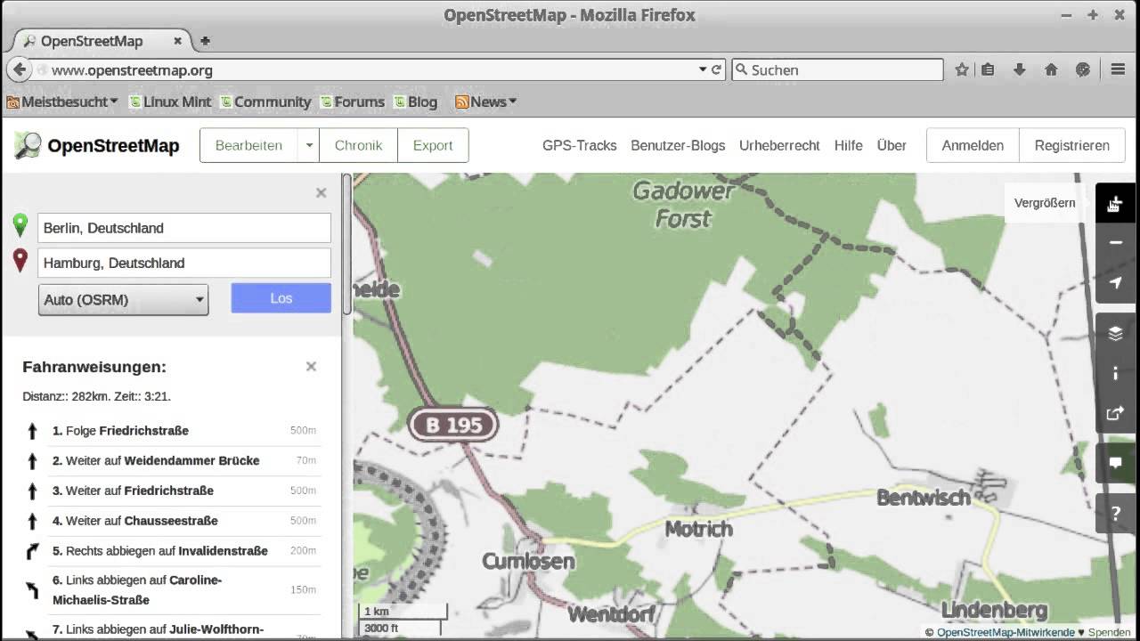Select step 1 Folge Friedrichstraße
The width and height of the screenshot is (1140, 641).
pyautogui.click(x=171, y=431)
